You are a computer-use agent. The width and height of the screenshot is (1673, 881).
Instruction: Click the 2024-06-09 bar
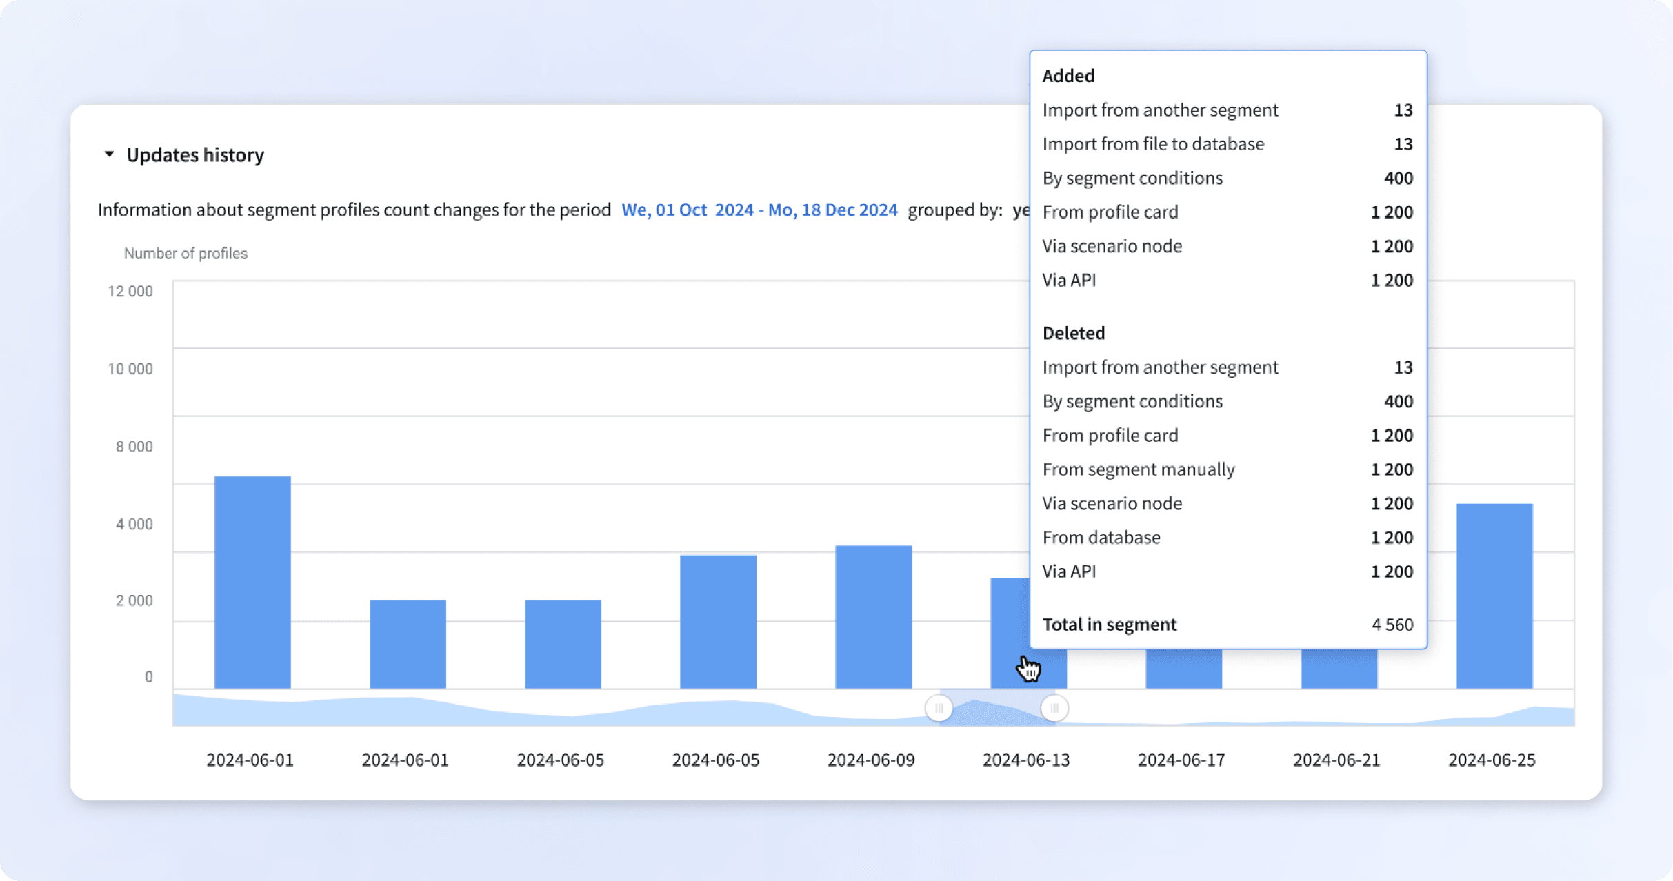[873, 617]
